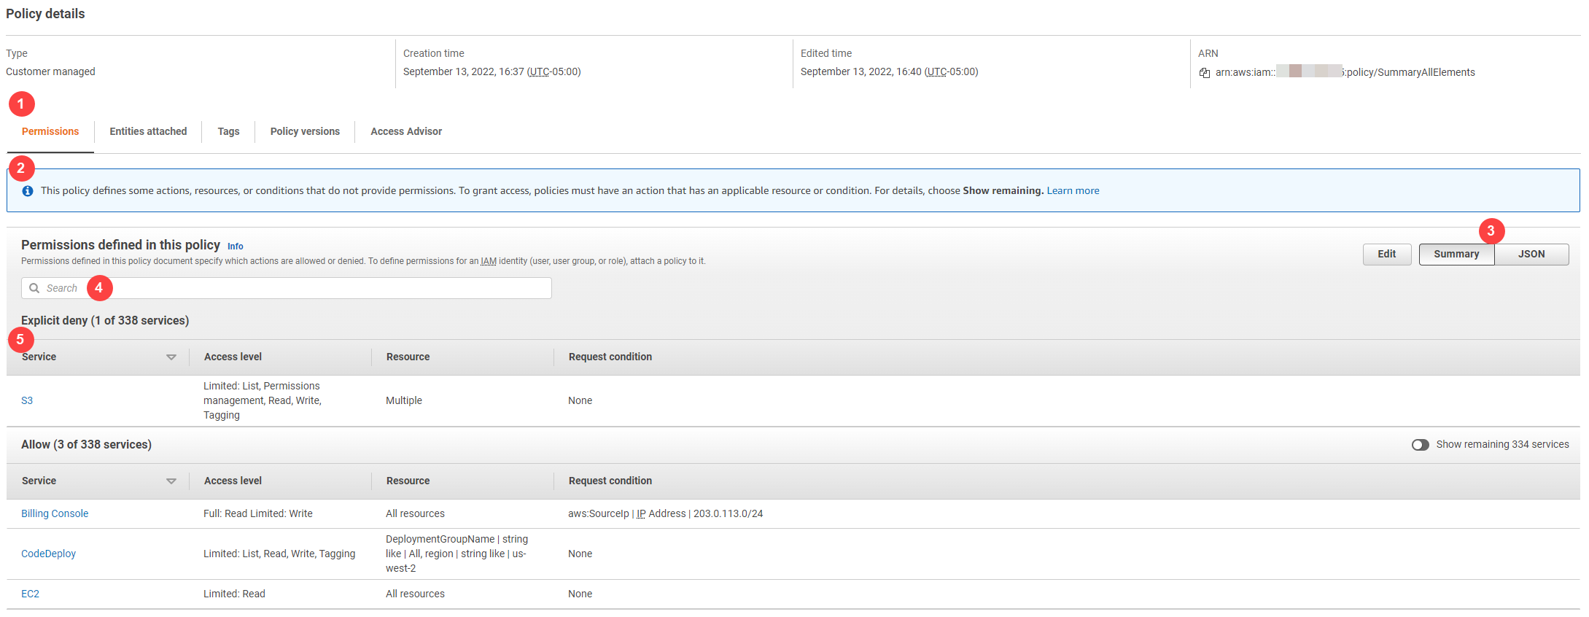The image size is (1589, 617).
Task: Open Billing Console service link
Action: (55, 514)
